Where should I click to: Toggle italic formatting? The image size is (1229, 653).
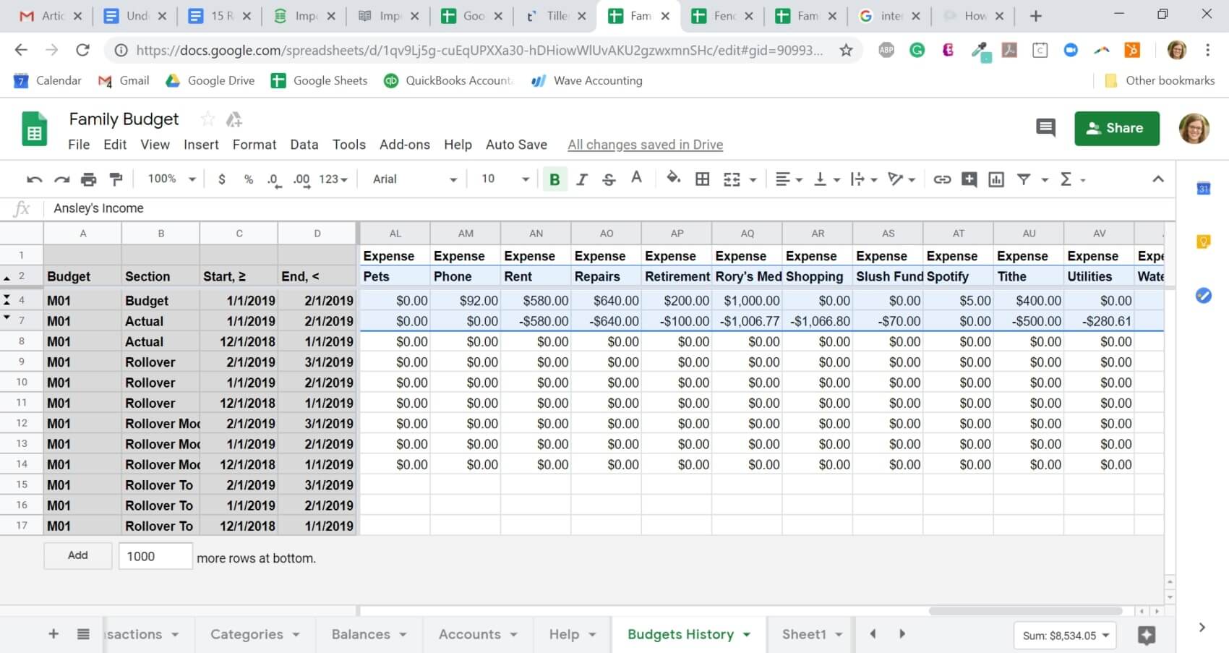click(582, 179)
